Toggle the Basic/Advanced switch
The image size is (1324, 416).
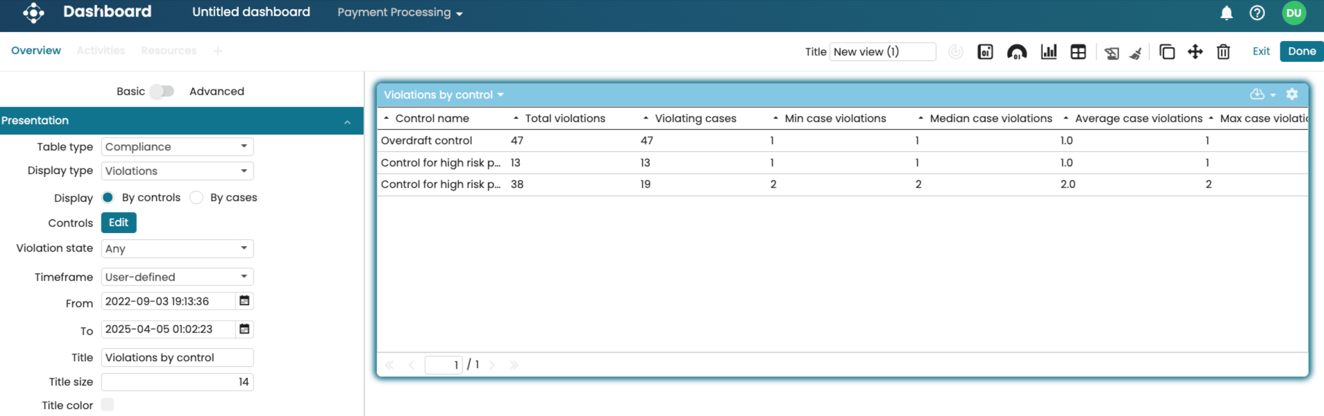[162, 92]
